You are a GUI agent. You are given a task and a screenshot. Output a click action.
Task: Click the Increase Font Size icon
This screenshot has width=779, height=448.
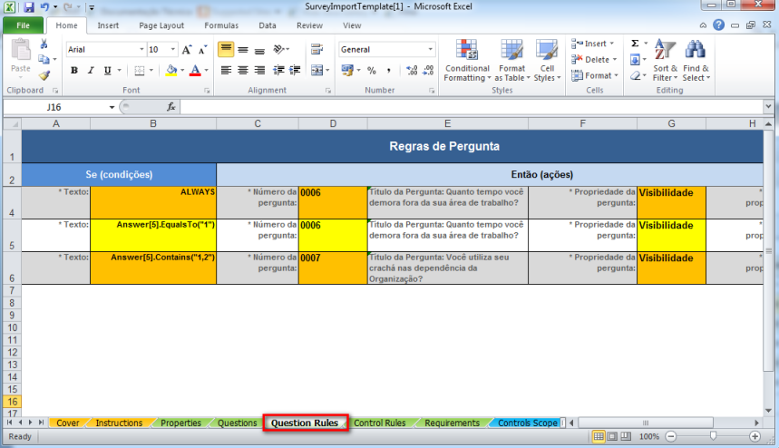click(186, 50)
